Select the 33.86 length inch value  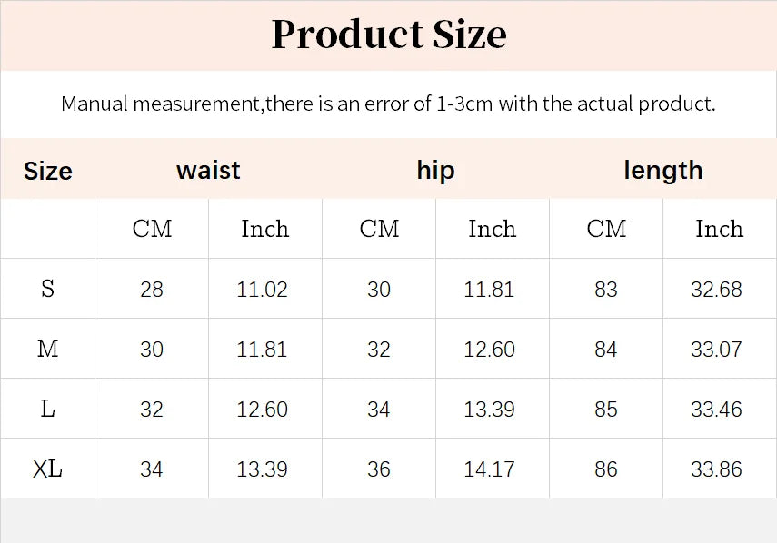pos(717,469)
